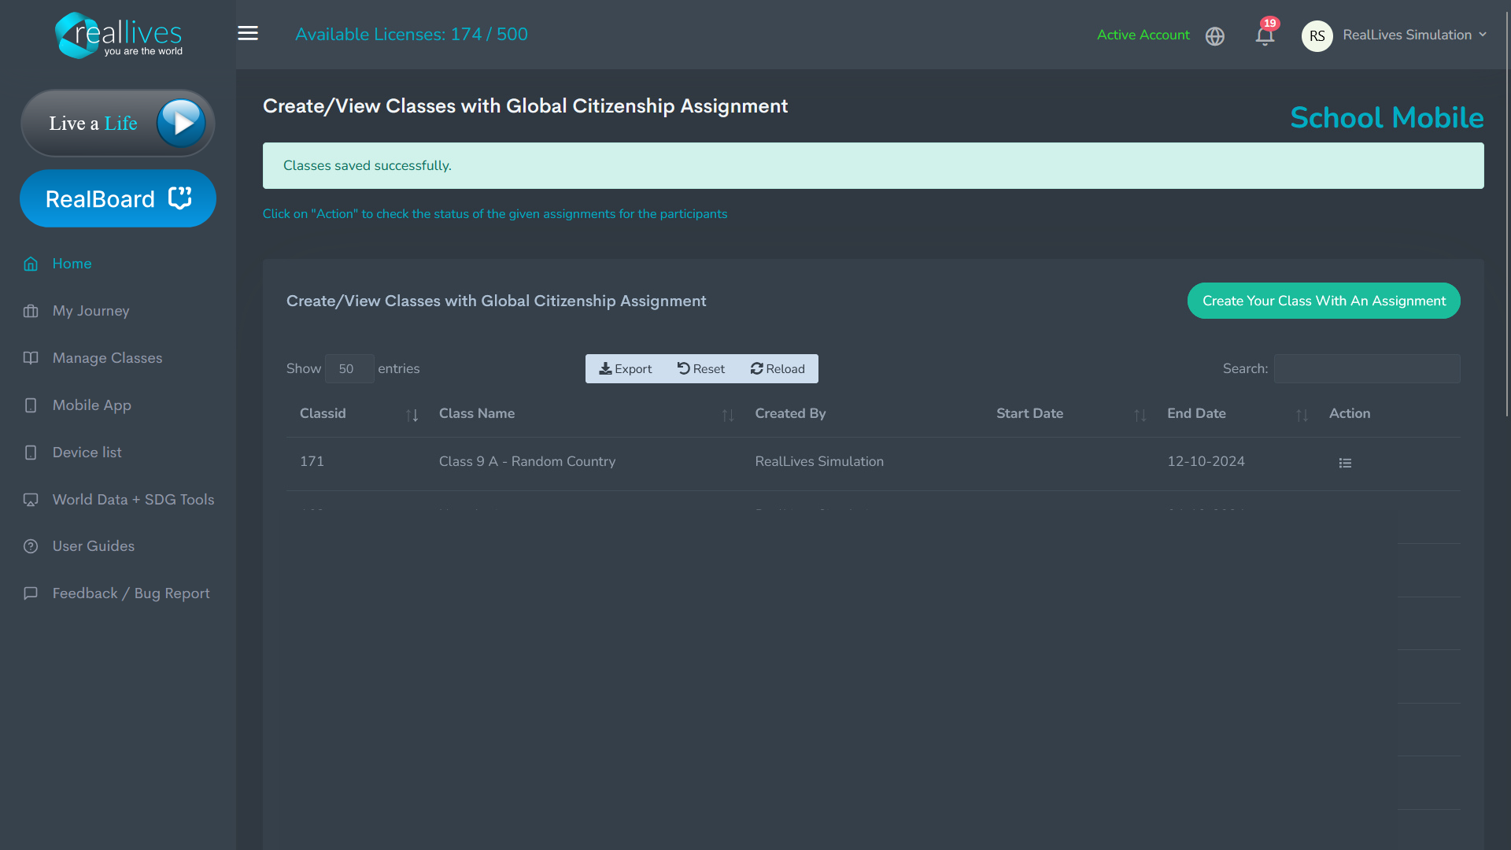Click the Created By header
1511x850 pixels.
(790, 414)
